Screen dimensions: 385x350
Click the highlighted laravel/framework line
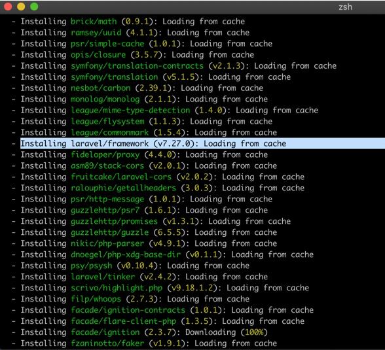[202, 143]
